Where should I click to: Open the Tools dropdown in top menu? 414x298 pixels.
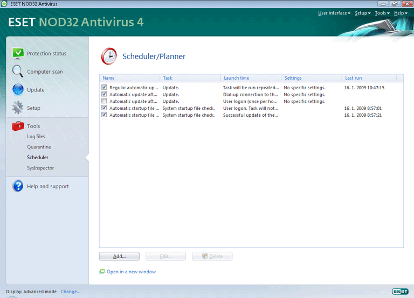[382, 13]
